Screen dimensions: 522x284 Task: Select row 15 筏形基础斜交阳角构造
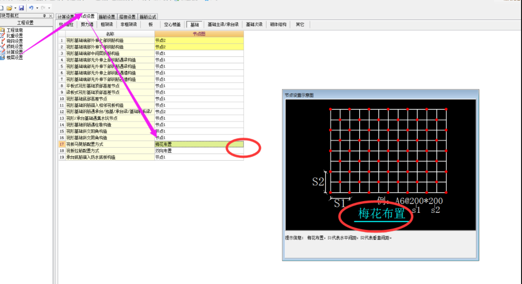pos(110,131)
